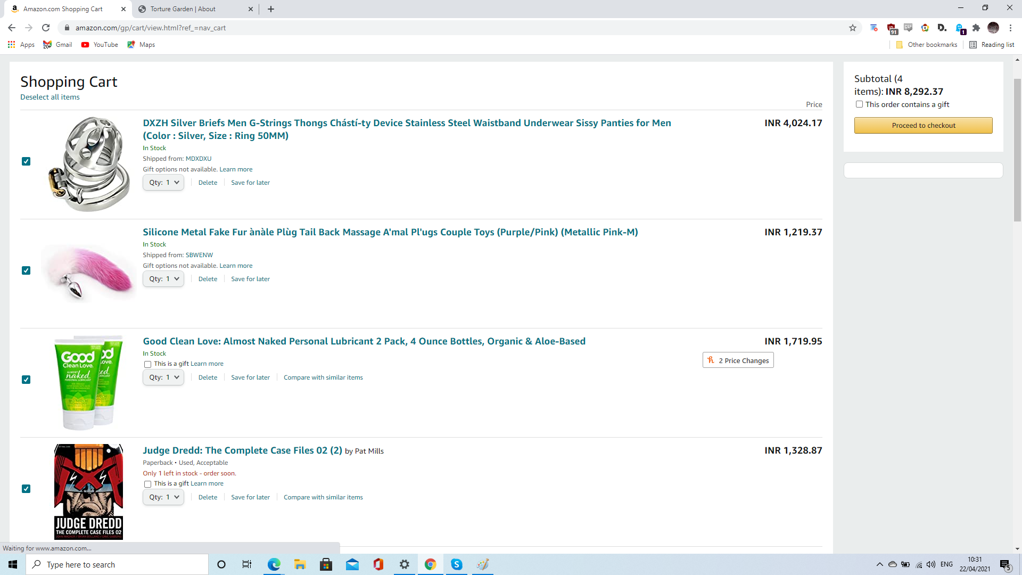Open the Chrome three-dot menu

click(1010, 28)
